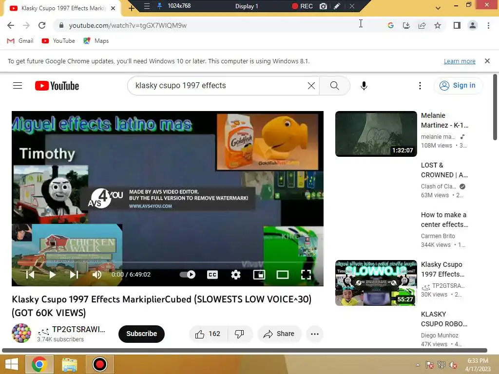The image size is (499, 374).
Task: Click the page vertical scrollbar
Action: [495, 107]
